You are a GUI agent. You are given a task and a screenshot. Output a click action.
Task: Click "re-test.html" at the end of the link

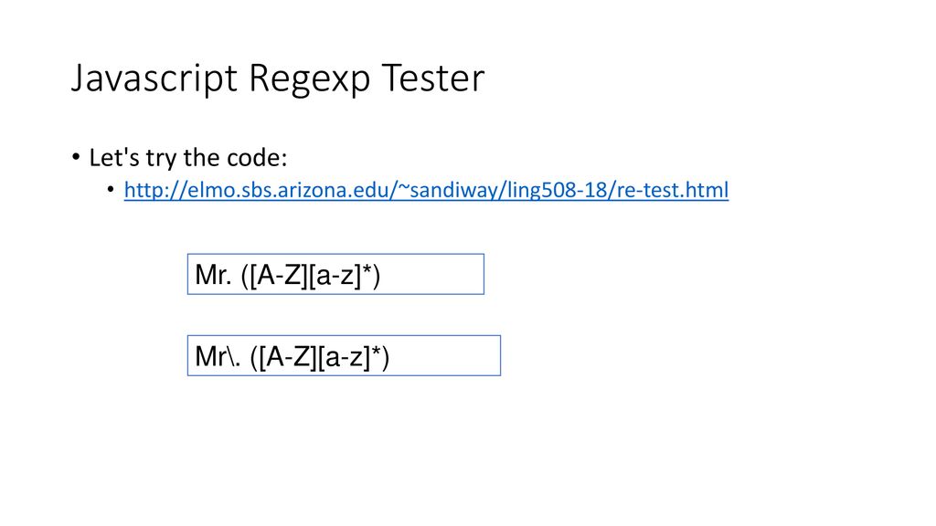pyautogui.click(x=672, y=190)
